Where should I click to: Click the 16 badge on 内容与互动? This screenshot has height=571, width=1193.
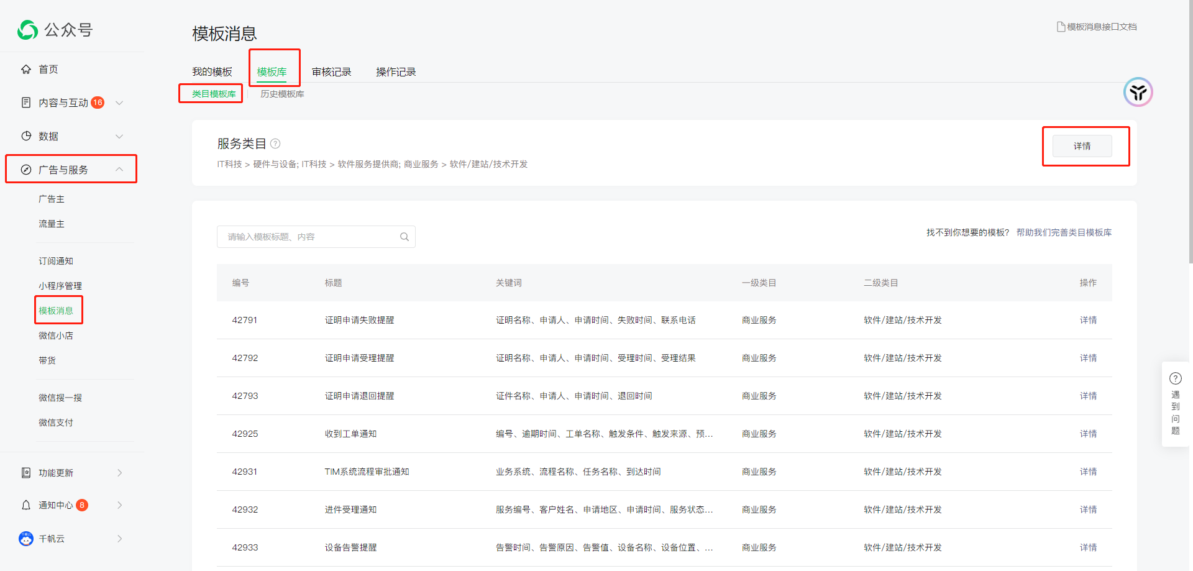pos(98,103)
